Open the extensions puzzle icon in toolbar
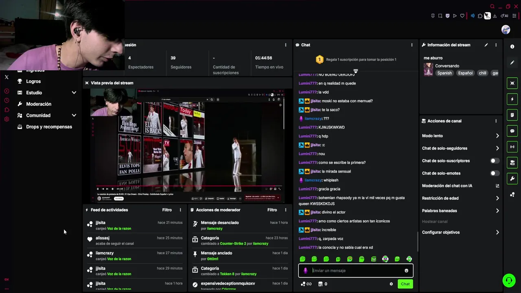 coord(480,16)
